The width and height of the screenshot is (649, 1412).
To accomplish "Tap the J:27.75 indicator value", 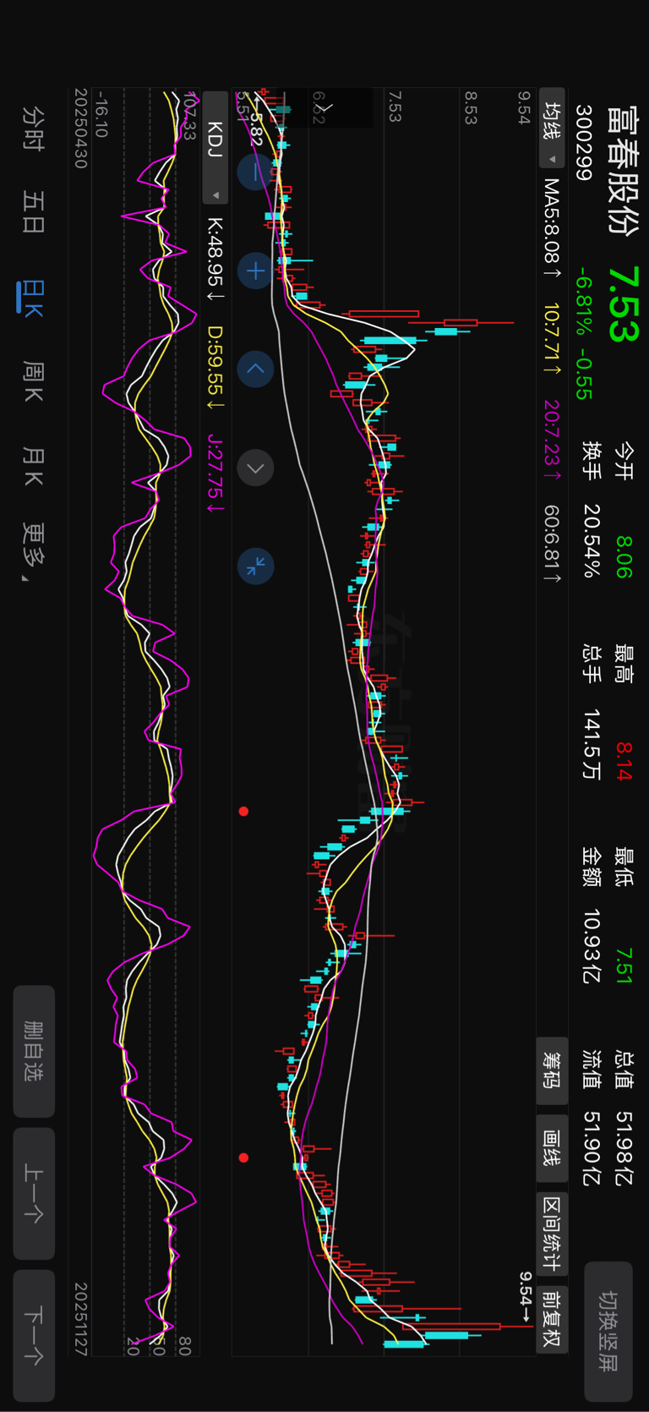I will [x=216, y=472].
